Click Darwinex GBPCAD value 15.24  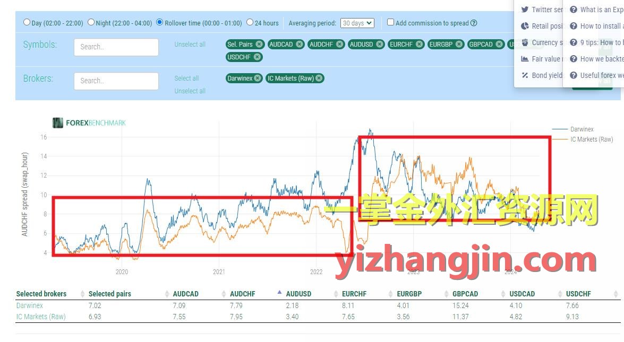click(x=460, y=305)
